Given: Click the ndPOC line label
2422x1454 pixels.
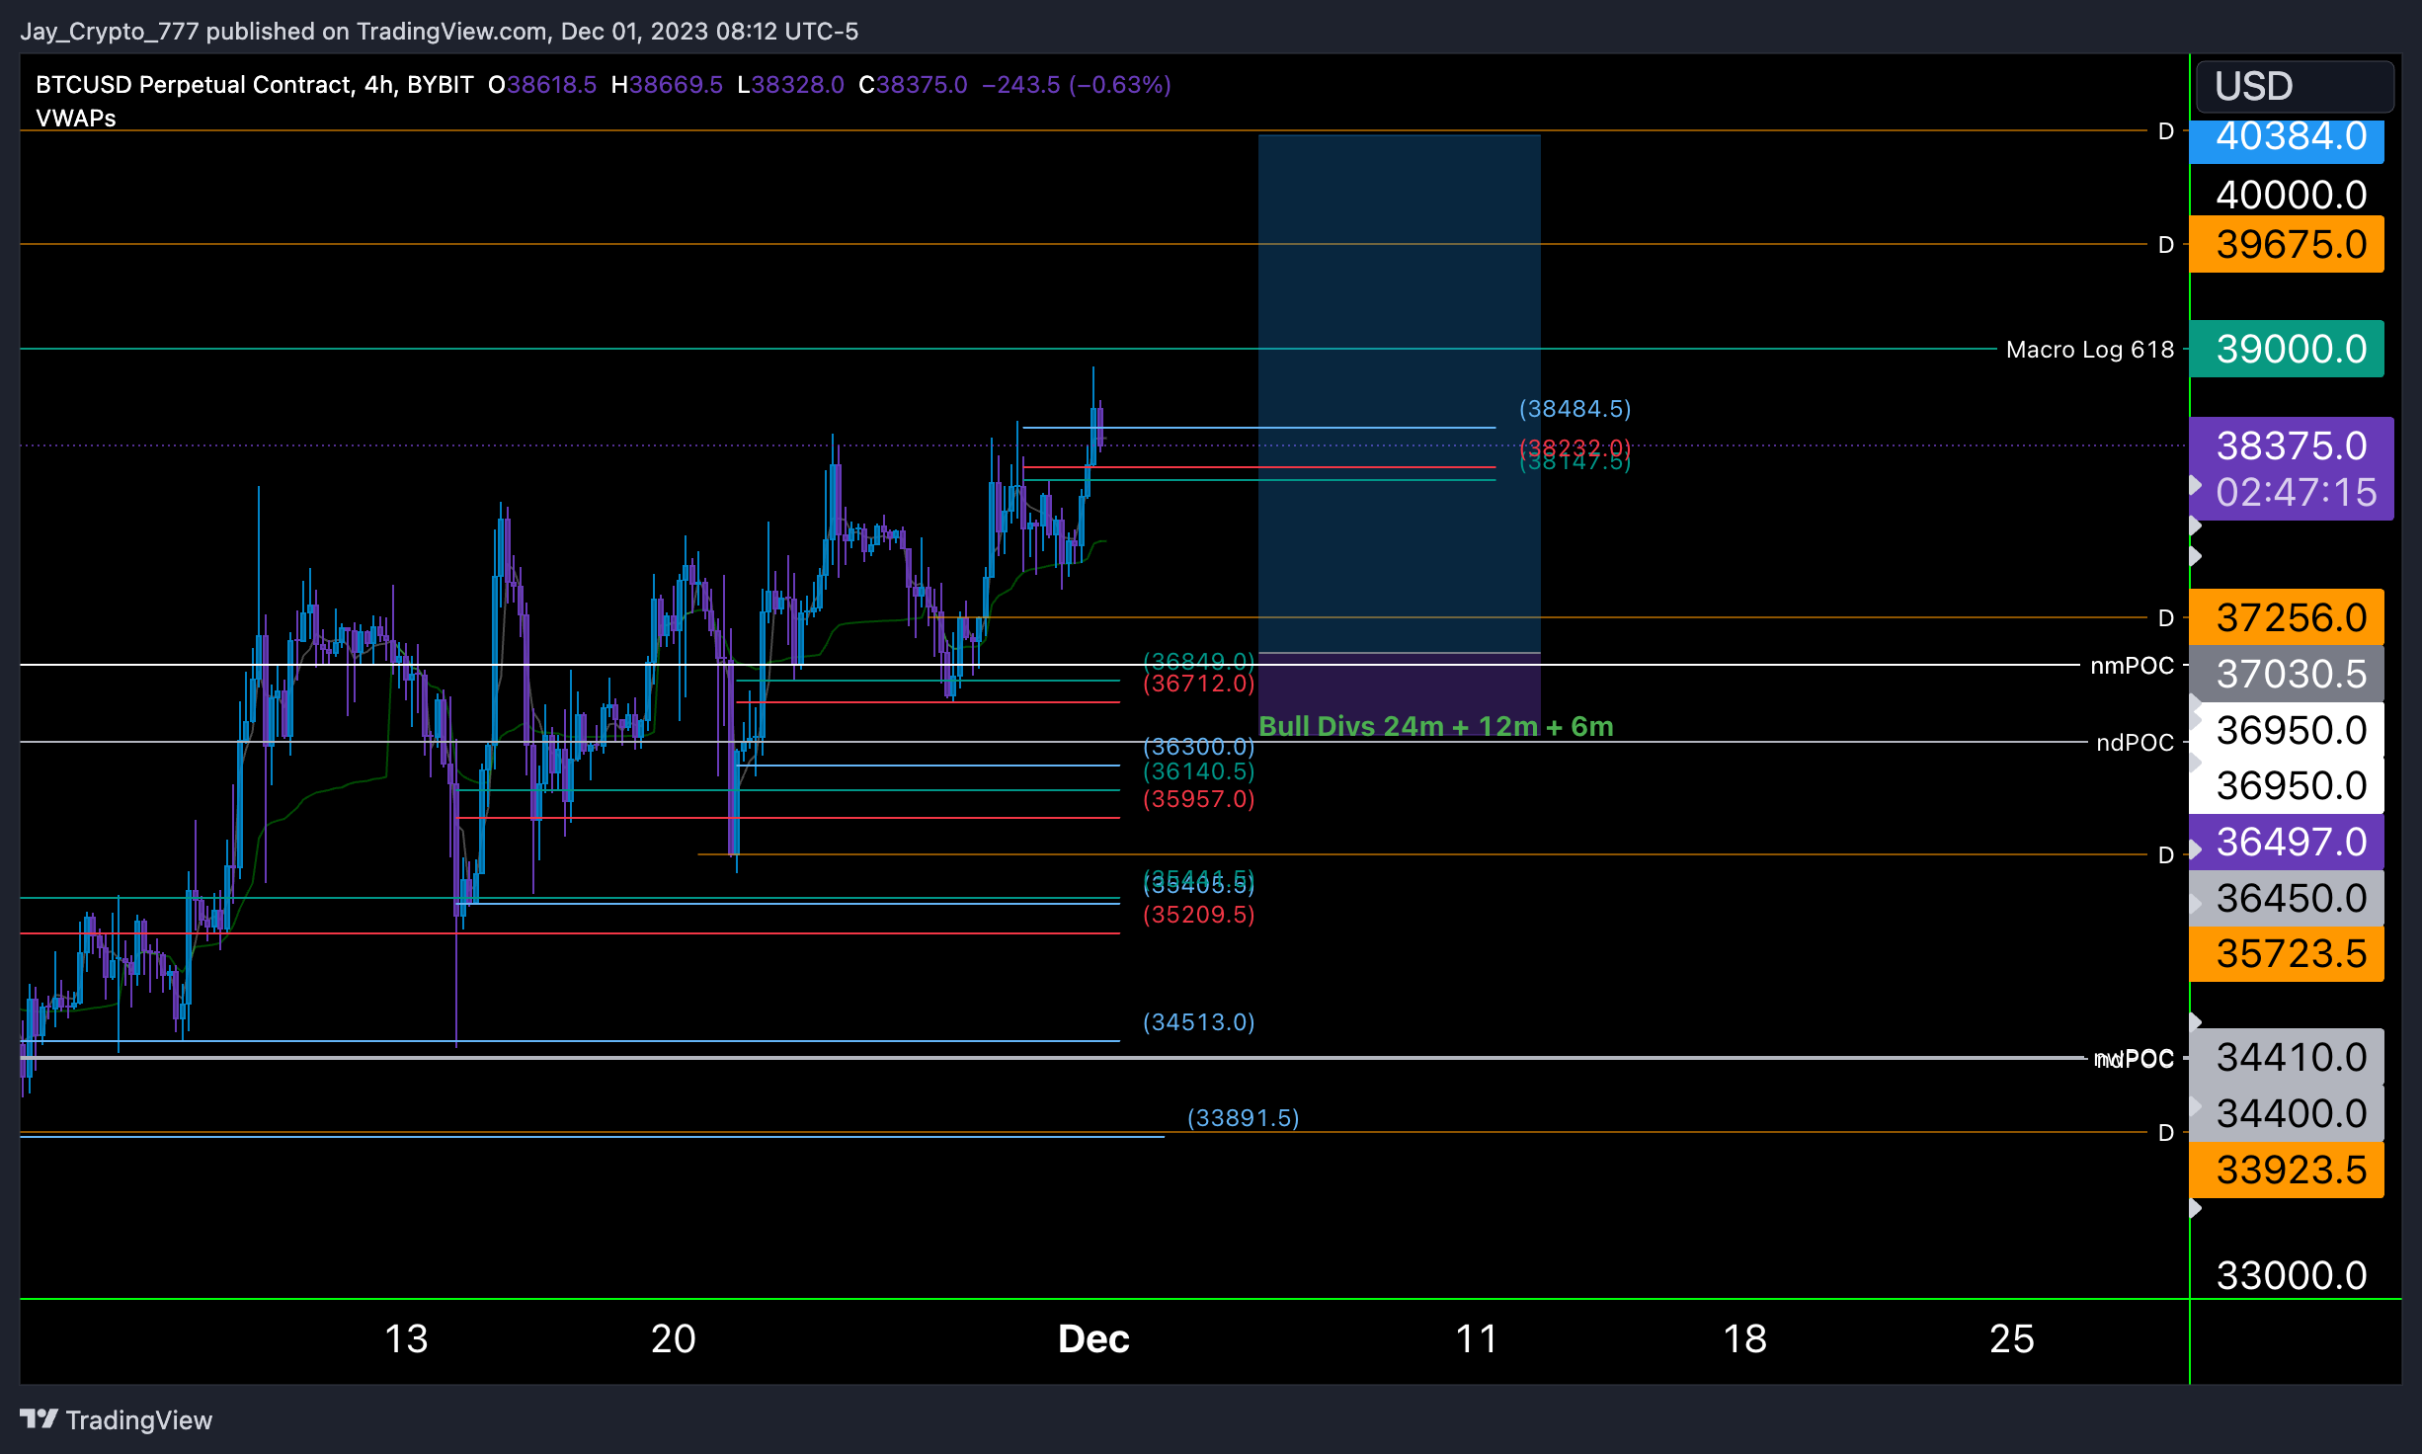Looking at the screenshot, I should [2135, 743].
